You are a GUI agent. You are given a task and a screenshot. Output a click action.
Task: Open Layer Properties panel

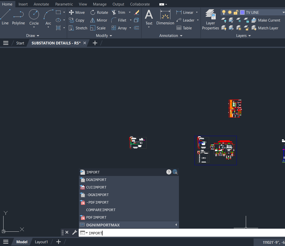(x=210, y=20)
